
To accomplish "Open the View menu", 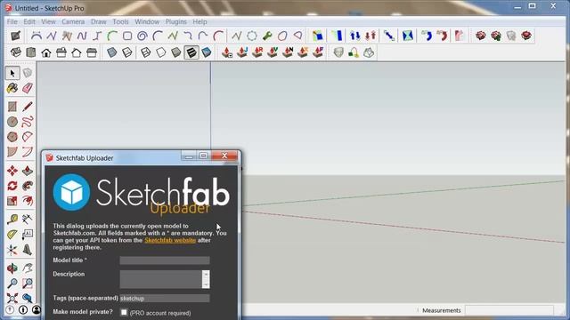I will tap(48, 21).
